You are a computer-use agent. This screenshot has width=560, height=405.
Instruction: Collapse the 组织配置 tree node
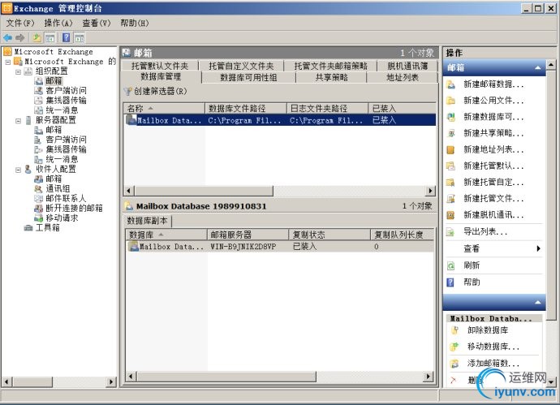(x=18, y=71)
